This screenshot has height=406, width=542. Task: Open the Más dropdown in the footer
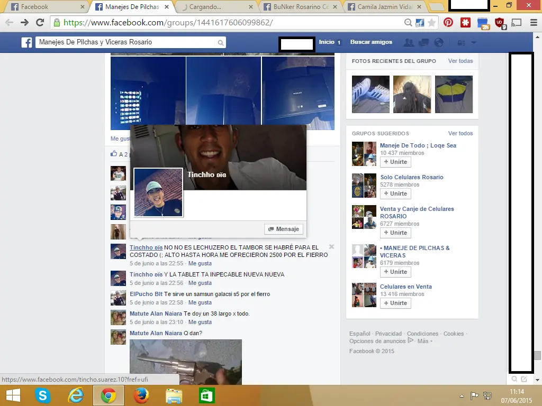(x=423, y=341)
